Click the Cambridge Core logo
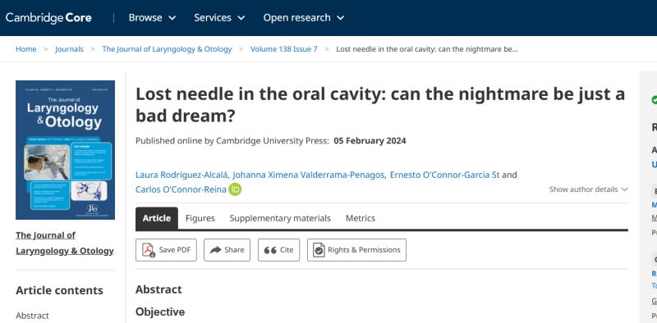657x323 pixels. coord(48,18)
